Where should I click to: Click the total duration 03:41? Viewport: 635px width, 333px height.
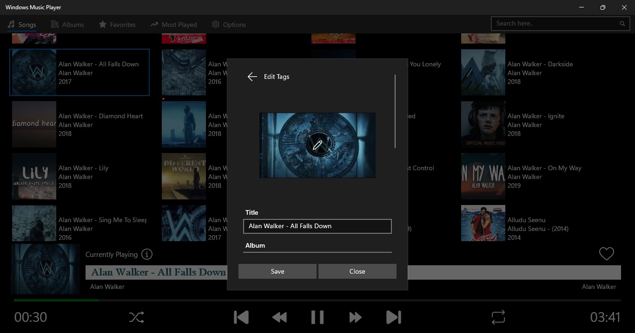tap(605, 317)
